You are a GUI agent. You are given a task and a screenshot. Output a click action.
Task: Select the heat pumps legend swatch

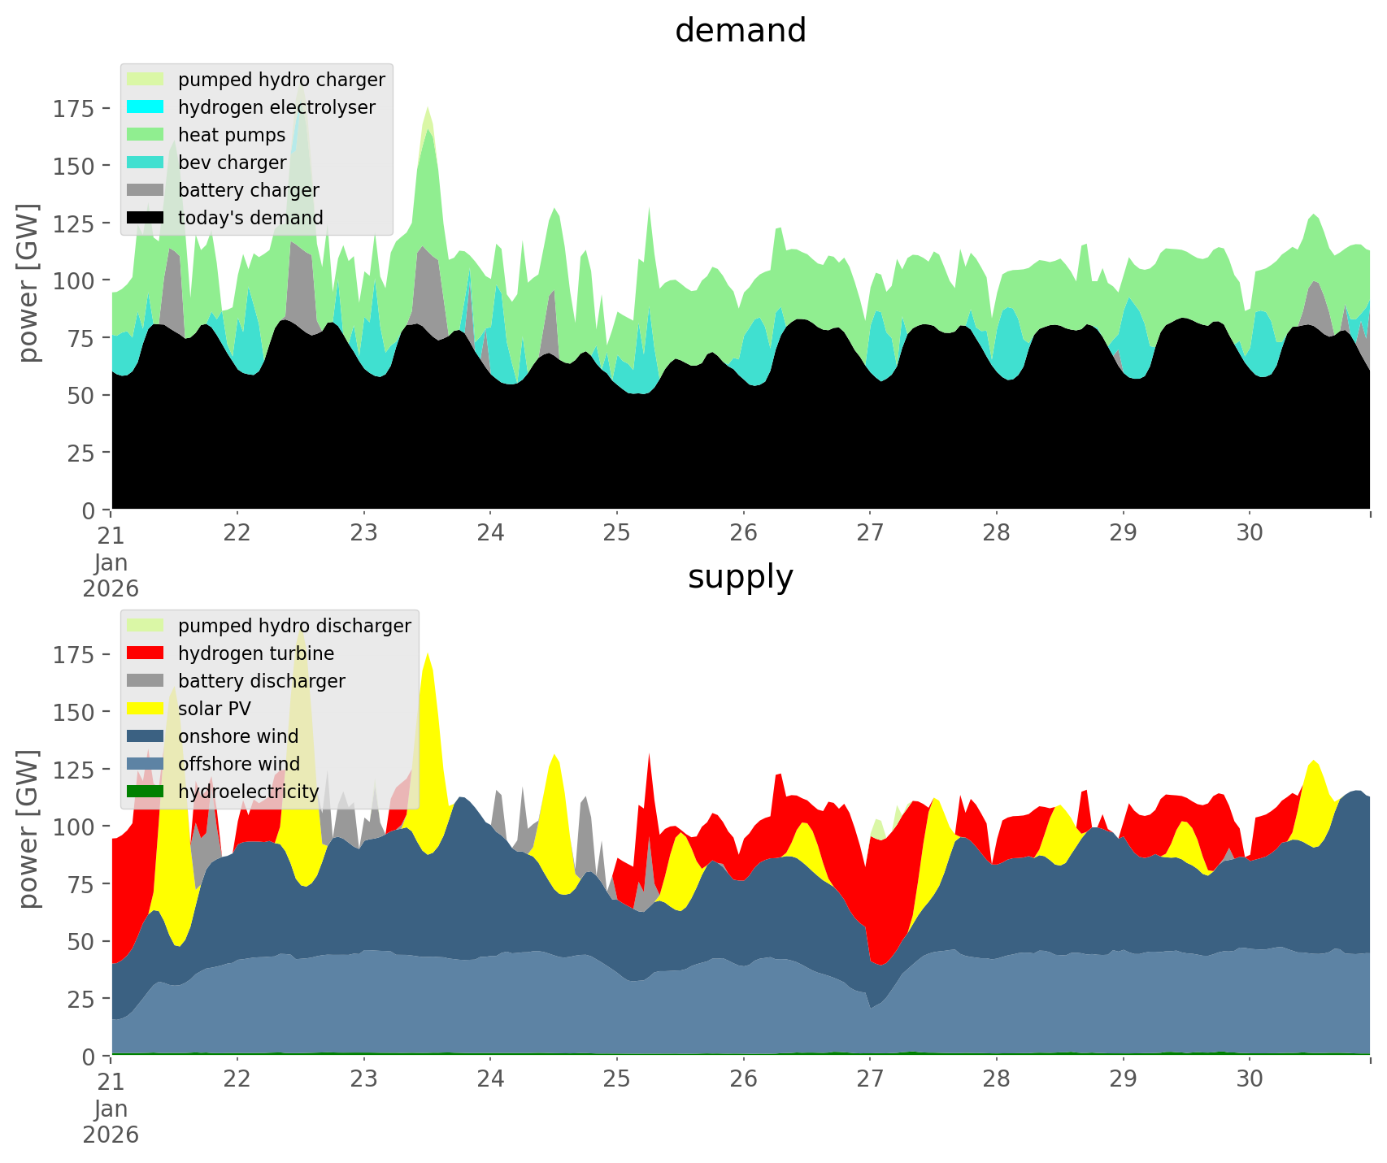pos(146,135)
